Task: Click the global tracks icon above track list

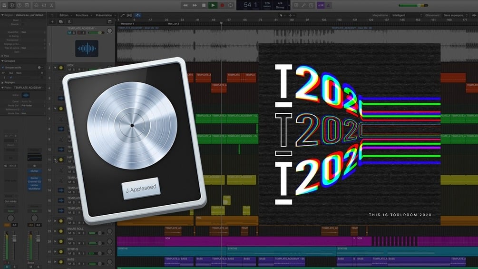Action: click(110, 21)
